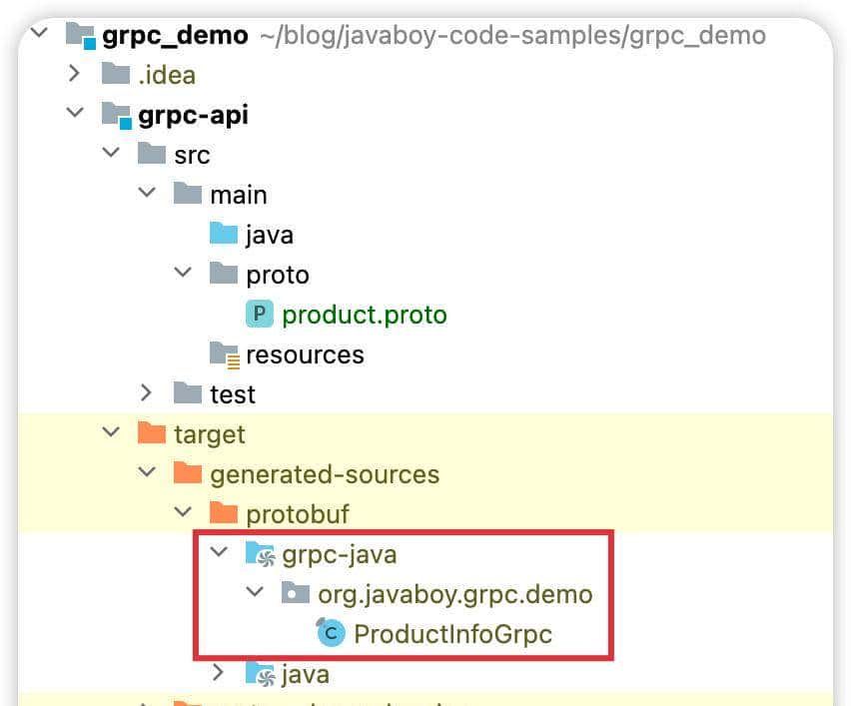Click the product.proto file icon
The height and width of the screenshot is (706, 851).
click(x=259, y=315)
